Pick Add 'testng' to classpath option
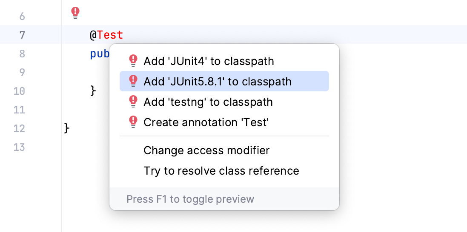The height and width of the screenshot is (232, 467). 208,102
